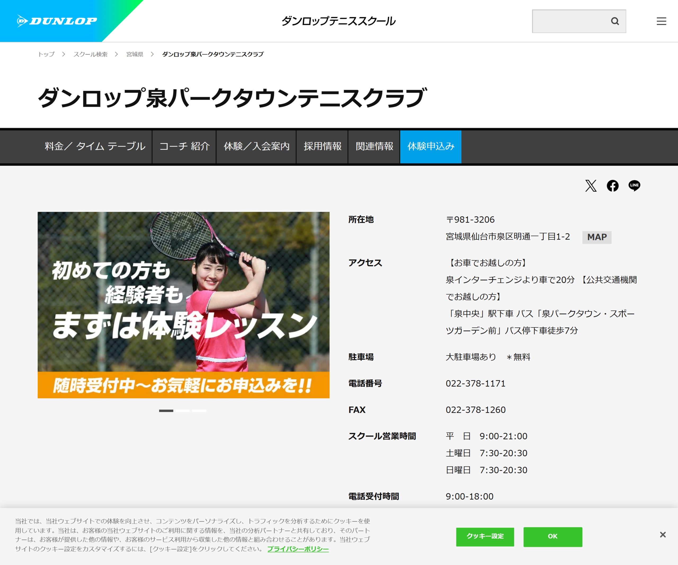This screenshot has width=678, height=565.
Task: Go to トップ breadcrumb link
Action: pos(47,54)
